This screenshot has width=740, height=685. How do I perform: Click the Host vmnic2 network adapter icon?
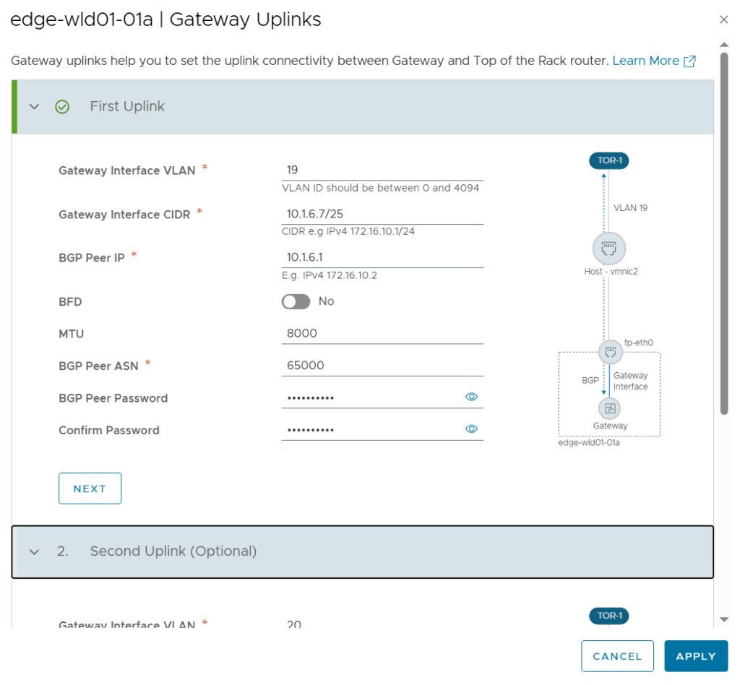pos(608,249)
